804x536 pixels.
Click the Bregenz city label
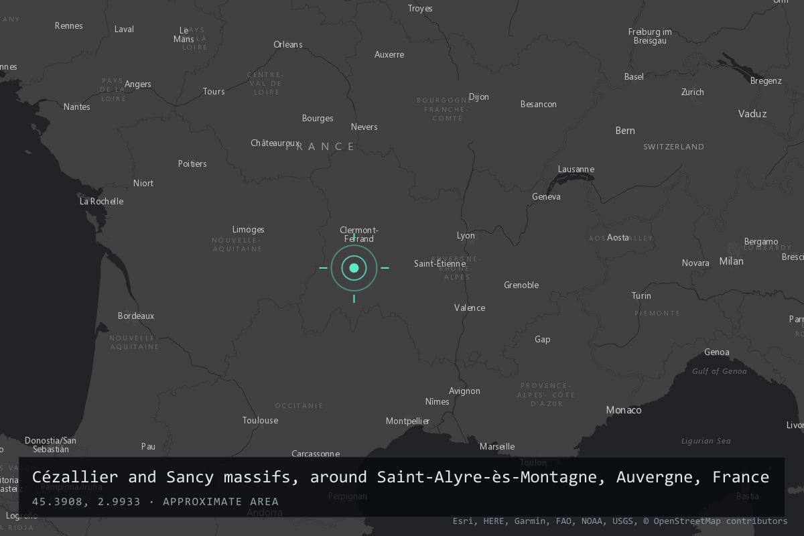click(766, 80)
